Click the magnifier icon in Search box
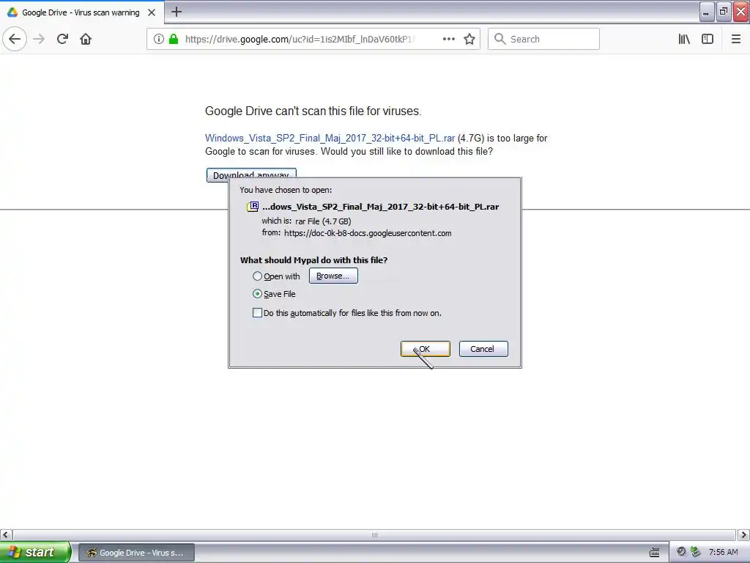The height and width of the screenshot is (563, 750). pos(500,39)
